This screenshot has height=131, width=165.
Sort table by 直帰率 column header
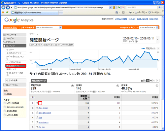coord(155,97)
